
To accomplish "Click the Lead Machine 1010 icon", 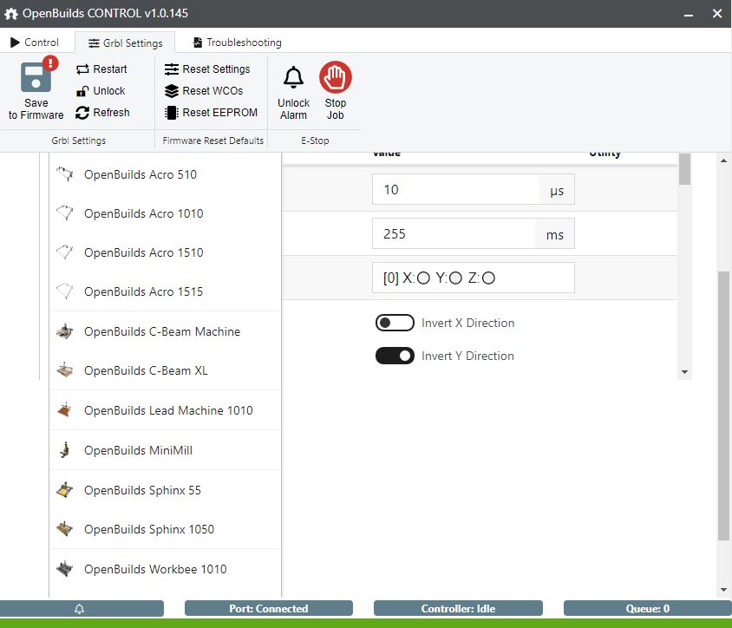I will 65,410.
